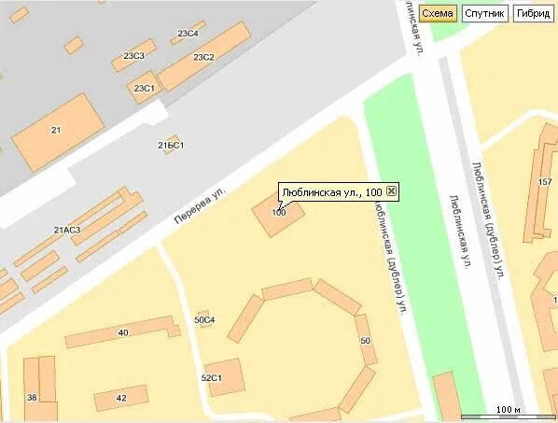Click building labeled 21АС3
The height and width of the screenshot is (423, 558).
67,230
